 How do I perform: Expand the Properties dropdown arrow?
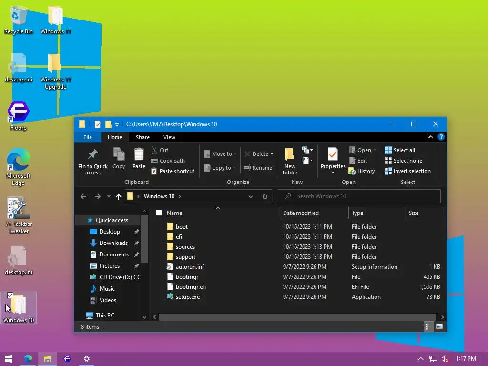pyautogui.click(x=333, y=173)
